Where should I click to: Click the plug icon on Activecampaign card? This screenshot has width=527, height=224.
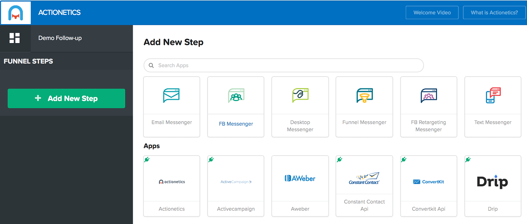pos(211,159)
